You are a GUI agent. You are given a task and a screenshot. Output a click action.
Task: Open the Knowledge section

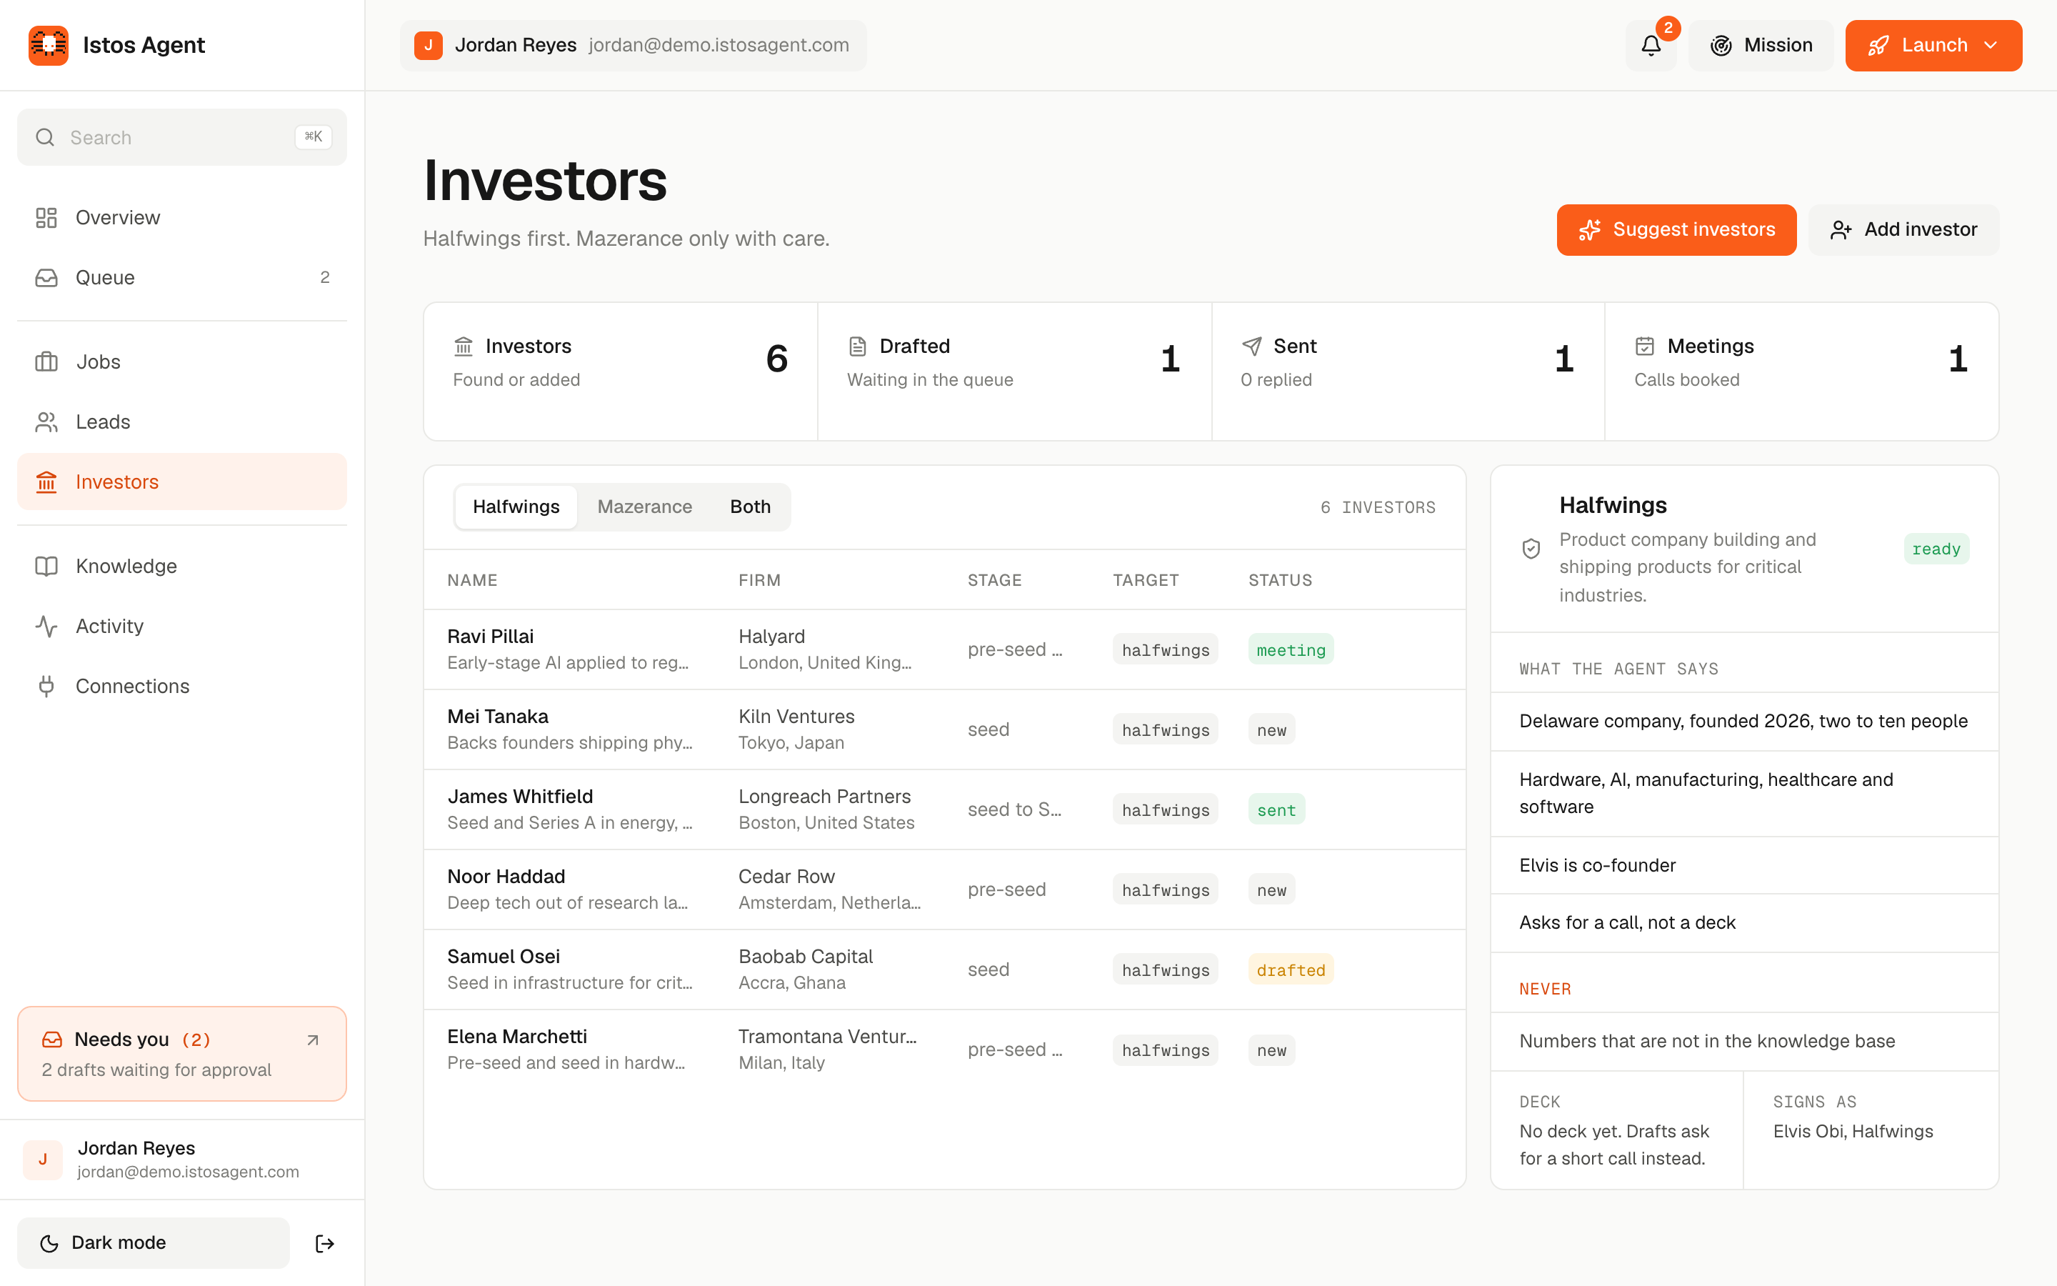[182, 566]
